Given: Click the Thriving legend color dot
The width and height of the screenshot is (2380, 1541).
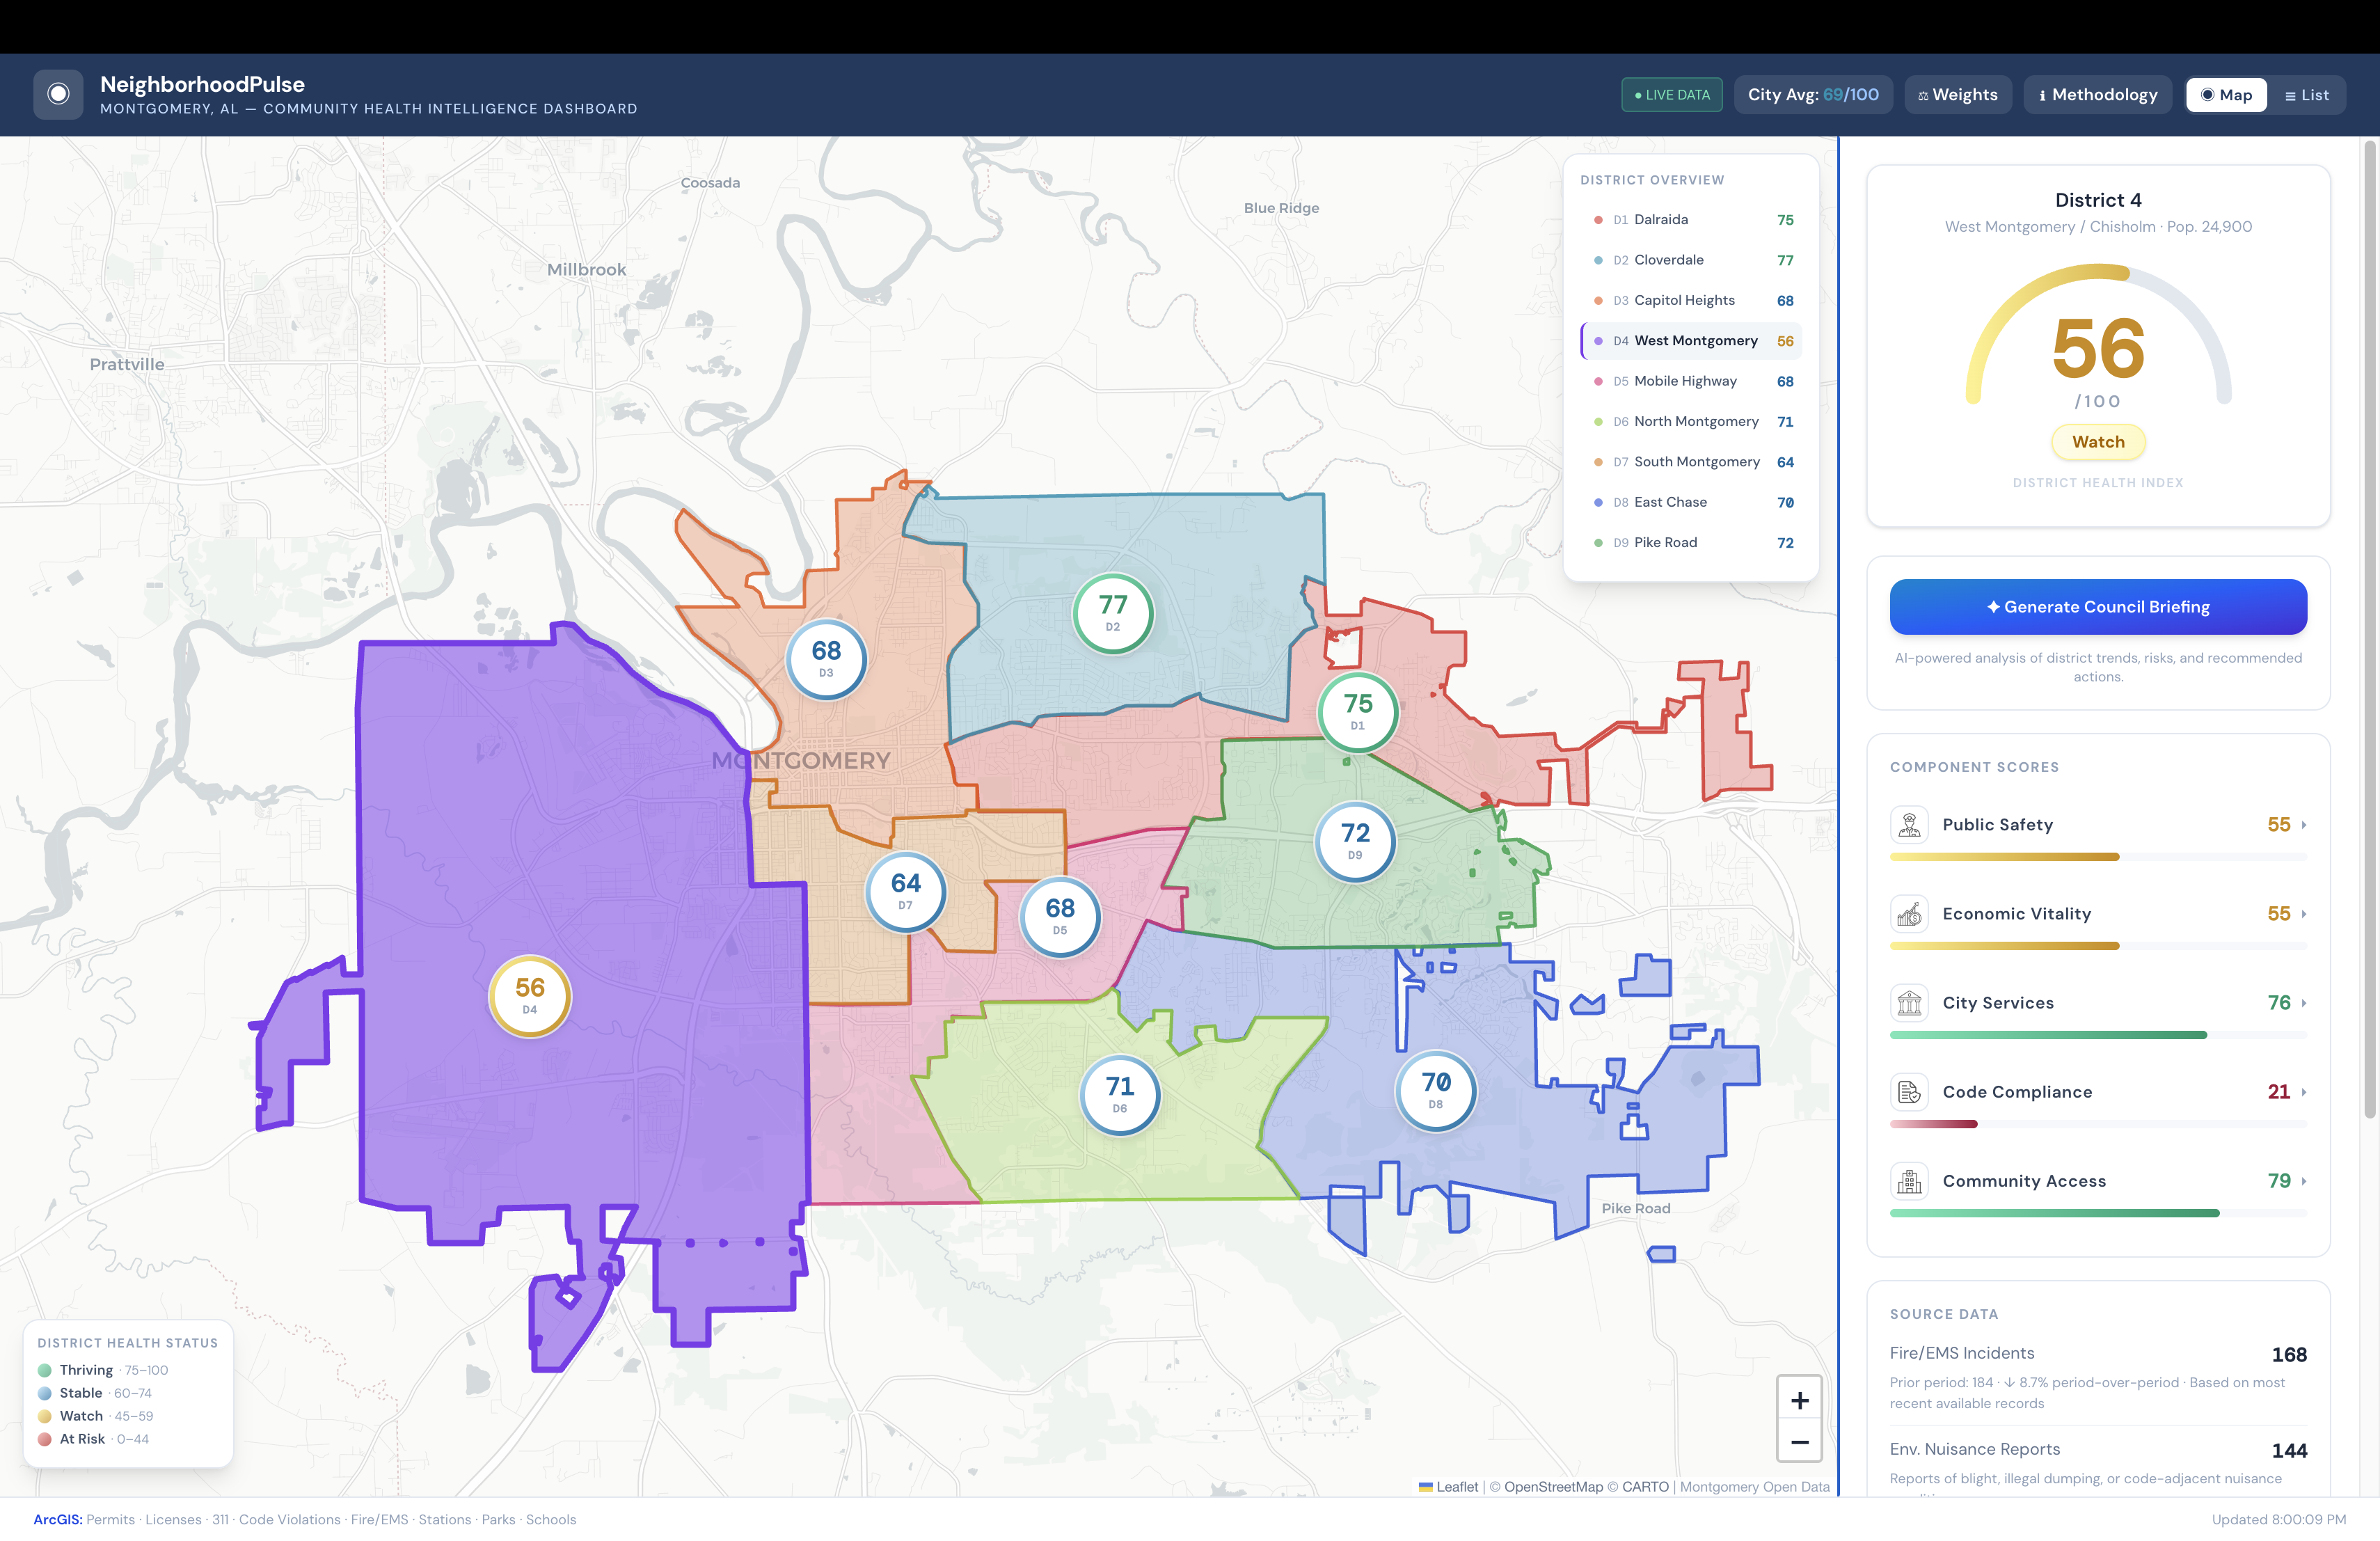Looking at the screenshot, I should coord(45,1370).
